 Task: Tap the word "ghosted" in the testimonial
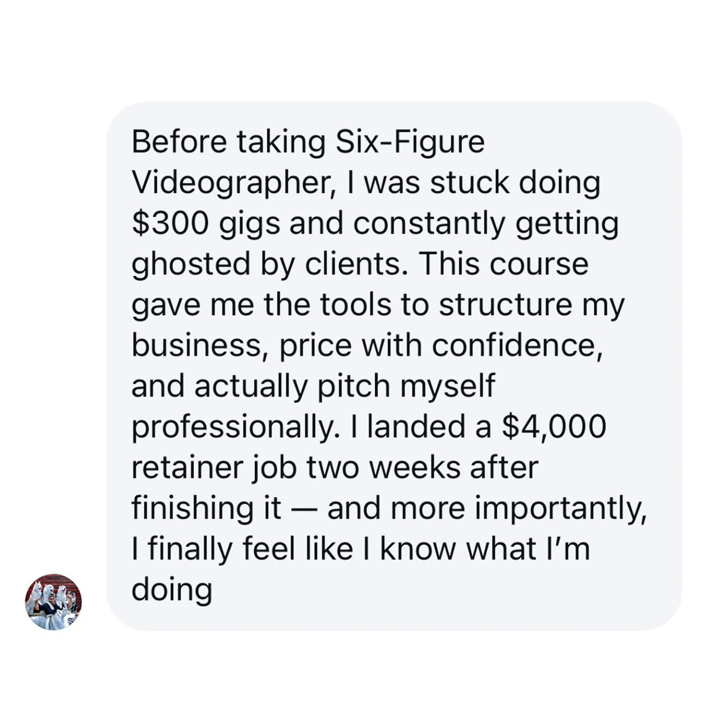click(191, 264)
